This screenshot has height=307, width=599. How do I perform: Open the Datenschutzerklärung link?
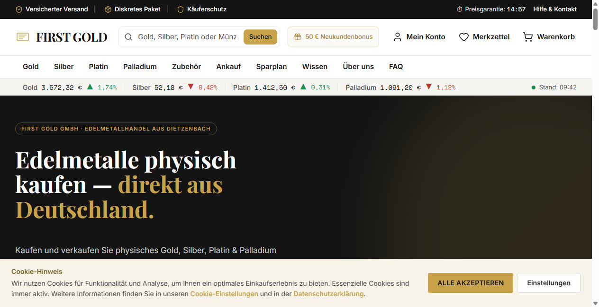(x=328, y=294)
